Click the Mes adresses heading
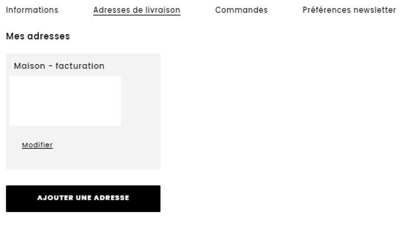This screenshot has width=409, height=225. 38,36
